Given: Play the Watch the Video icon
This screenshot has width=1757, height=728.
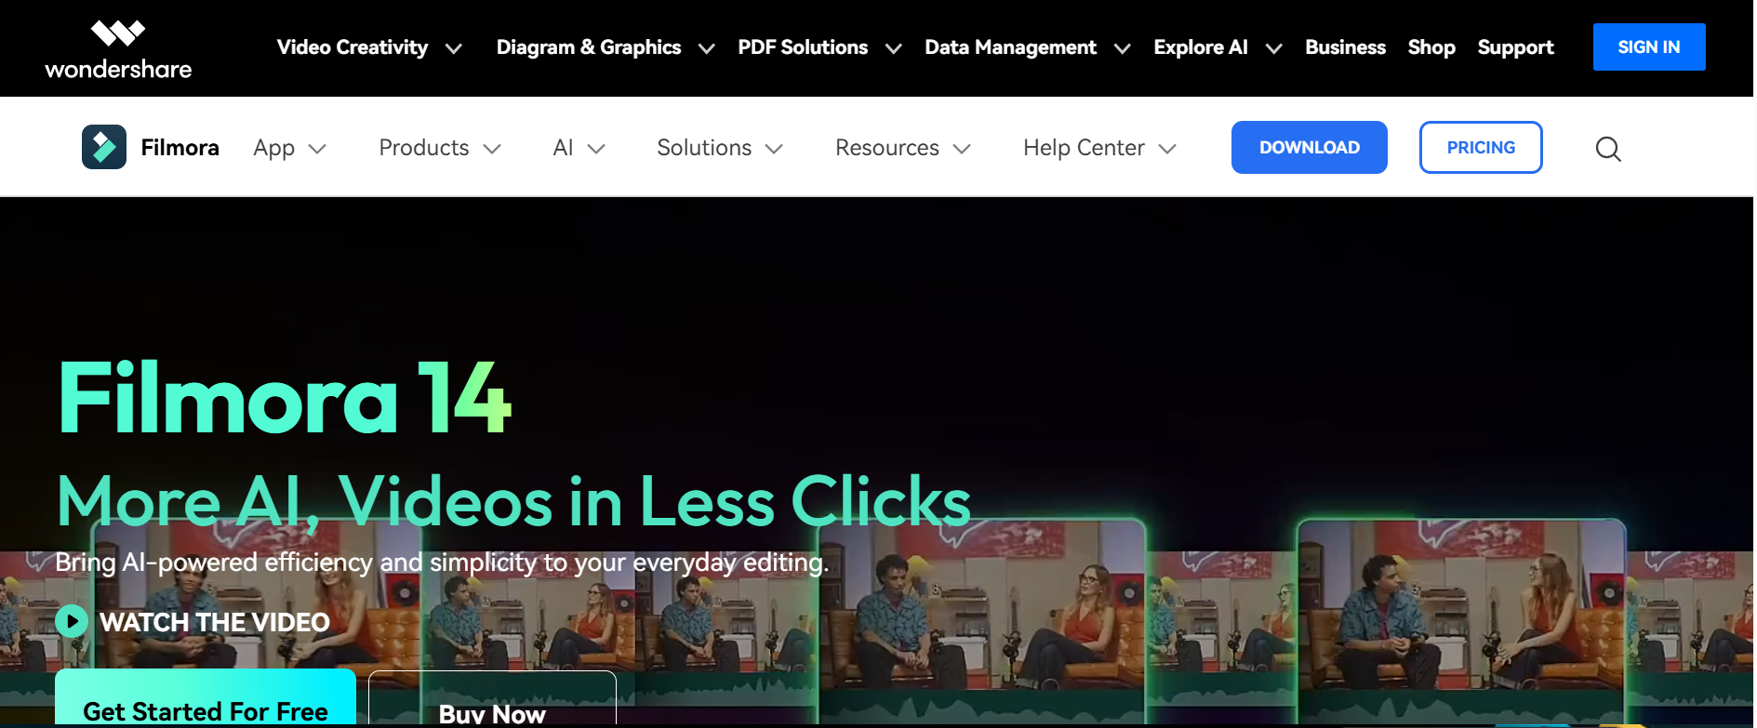Looking at the screenshot, I should point(72,621).
